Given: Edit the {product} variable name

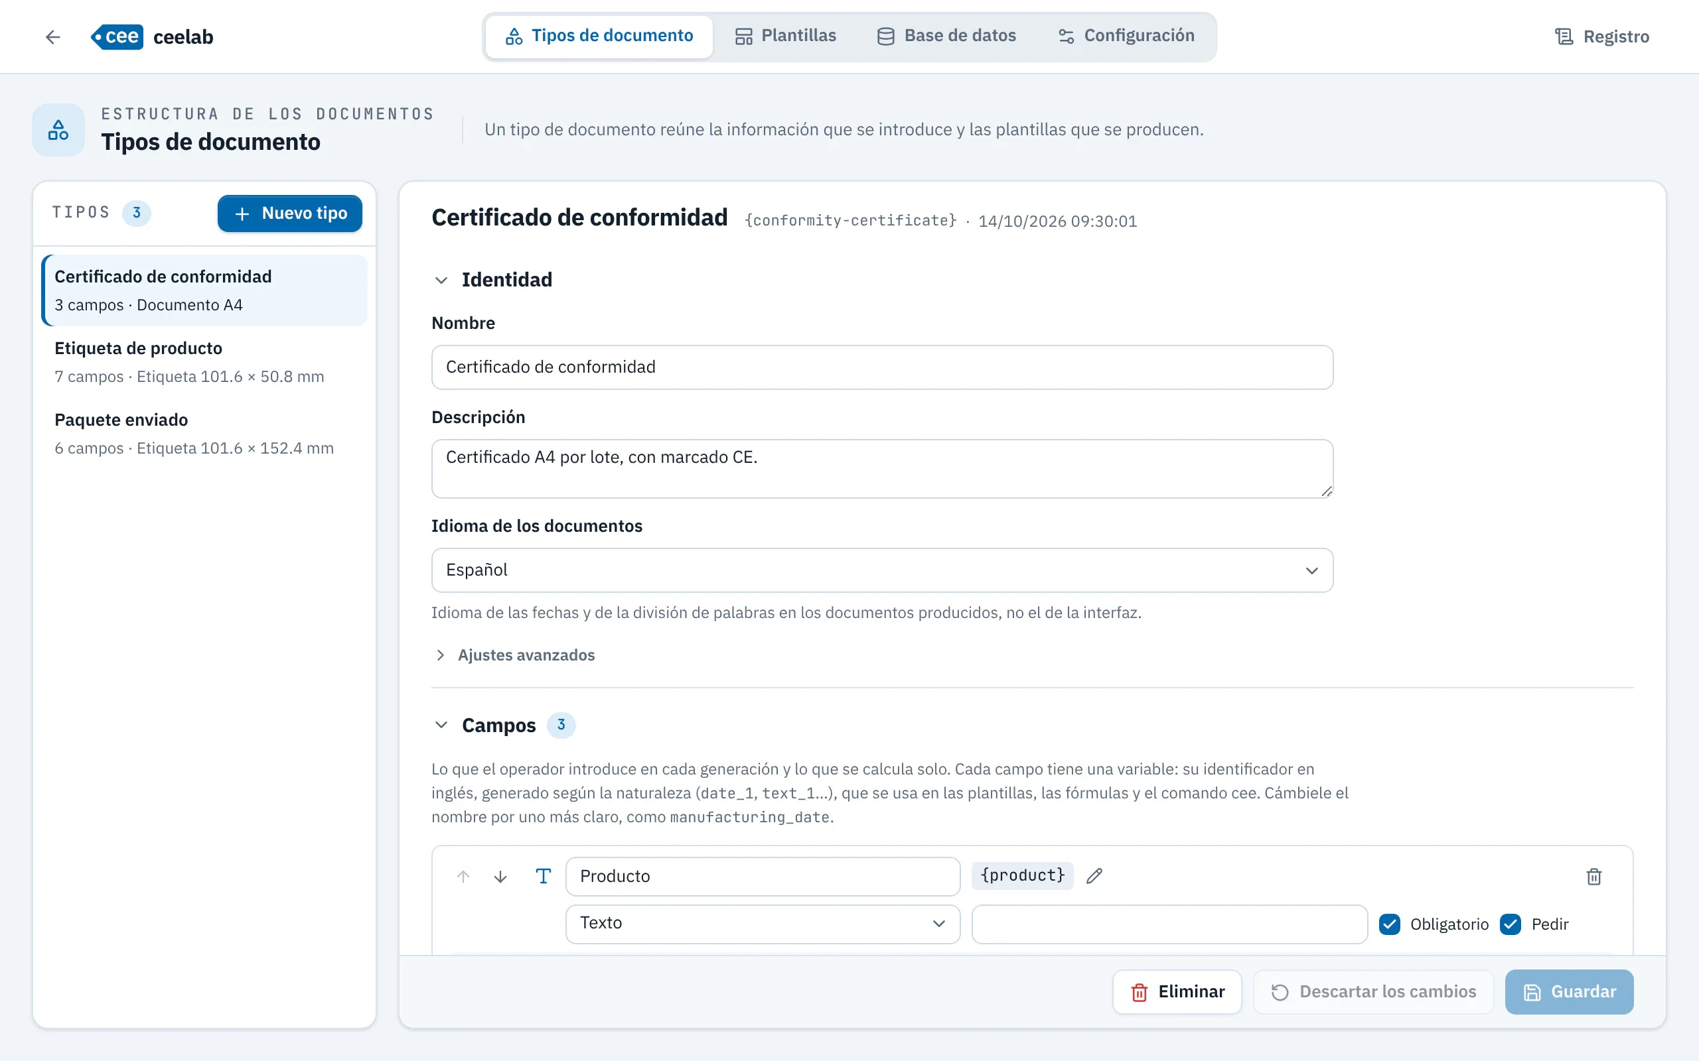Looking at the screenshot, I should 1094,876.
